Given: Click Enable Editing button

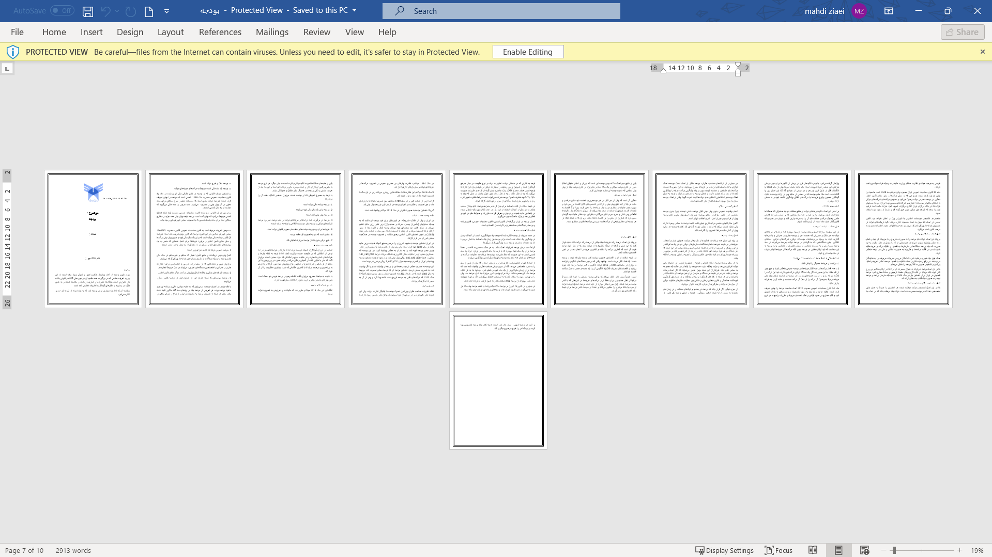Looking at the screenshot, I should (528, 52).
